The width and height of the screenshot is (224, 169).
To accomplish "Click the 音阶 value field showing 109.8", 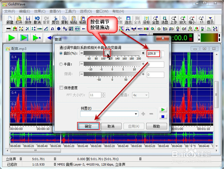I will (x=155, y=54).
